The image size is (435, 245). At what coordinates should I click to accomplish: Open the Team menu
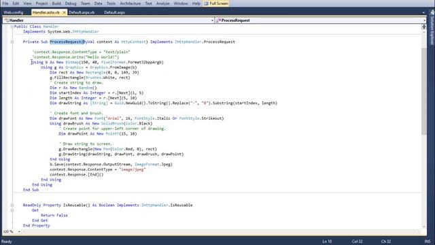tap(85, 3)
